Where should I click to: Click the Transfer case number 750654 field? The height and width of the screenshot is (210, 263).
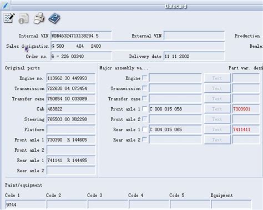tap(71, 99)
